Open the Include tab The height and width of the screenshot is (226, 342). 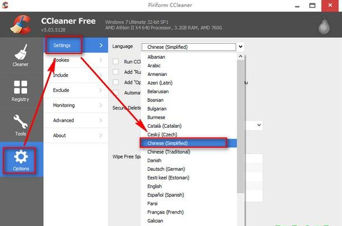(76, 75)
